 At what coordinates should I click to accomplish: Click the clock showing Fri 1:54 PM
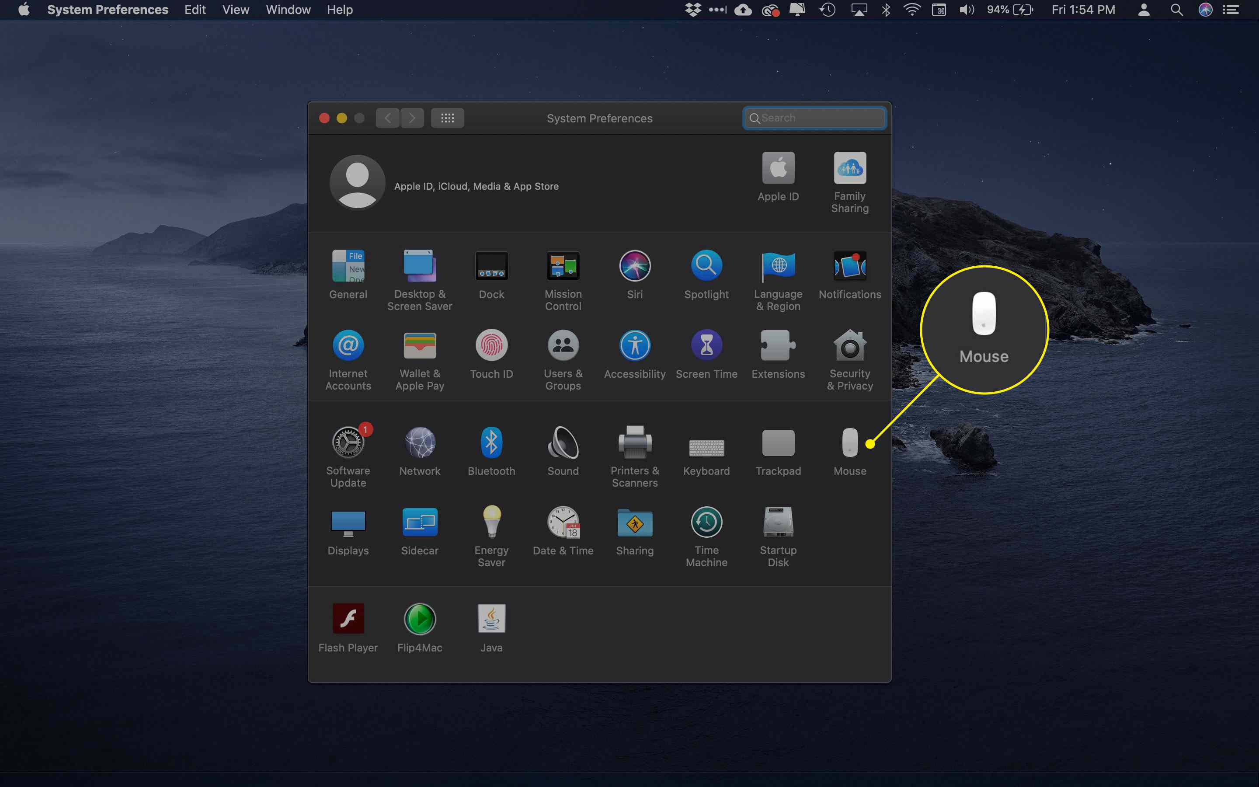pos(1083,10)
